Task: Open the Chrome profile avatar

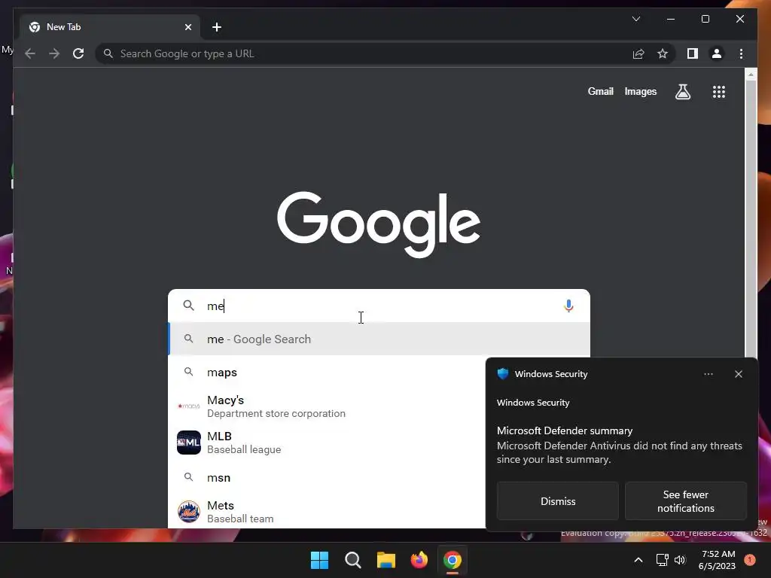Action: (x=717, y=53)
